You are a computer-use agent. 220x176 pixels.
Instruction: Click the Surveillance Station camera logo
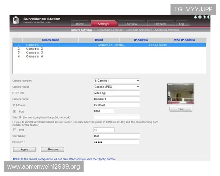pos(16,21)
